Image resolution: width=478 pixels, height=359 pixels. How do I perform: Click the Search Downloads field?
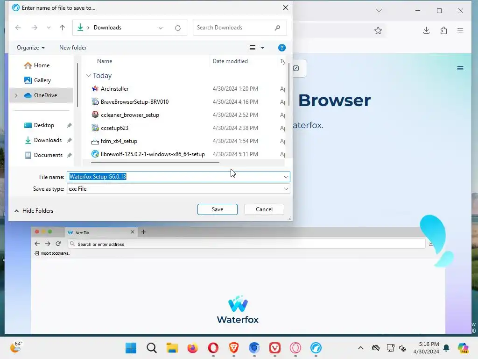pyautogui.click(x=239, y=28)
